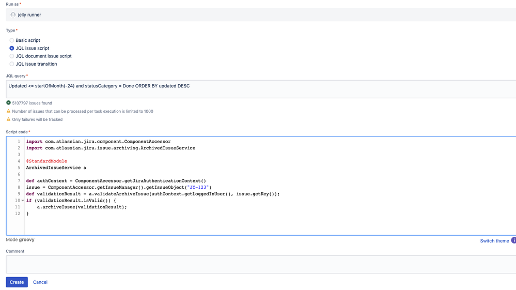Click line number 1 in the editor gutter
Viewport: 516px width, 290px height.
click(19, 142)
